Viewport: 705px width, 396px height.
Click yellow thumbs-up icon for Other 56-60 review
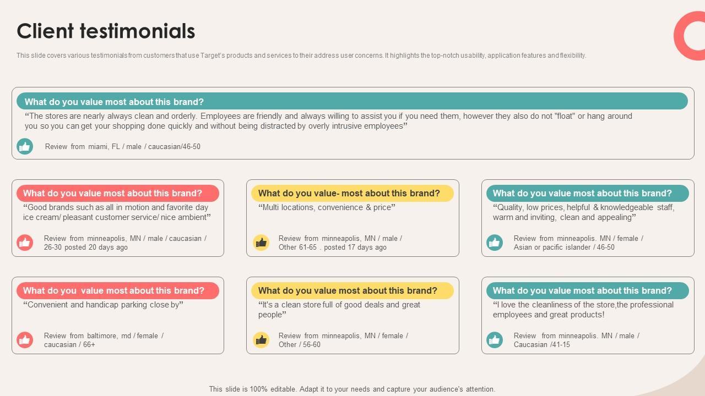[261, 340]
